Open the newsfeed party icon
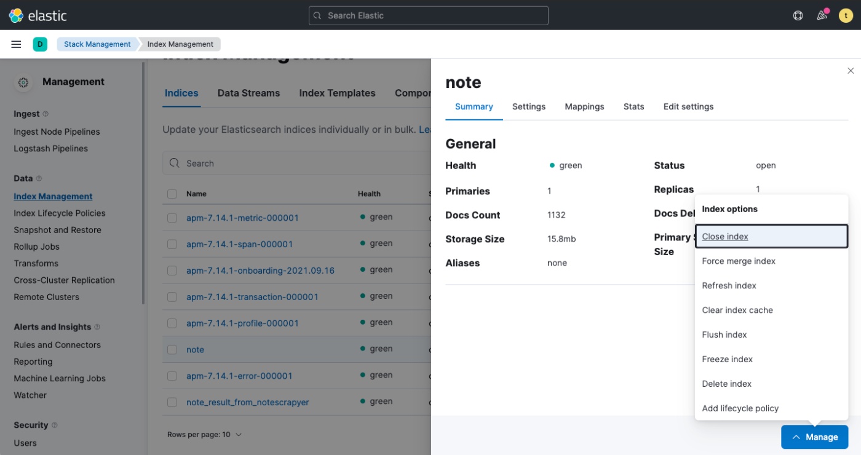Image resolution: width=861 pixels, height=455 pixels. point(822,15)
